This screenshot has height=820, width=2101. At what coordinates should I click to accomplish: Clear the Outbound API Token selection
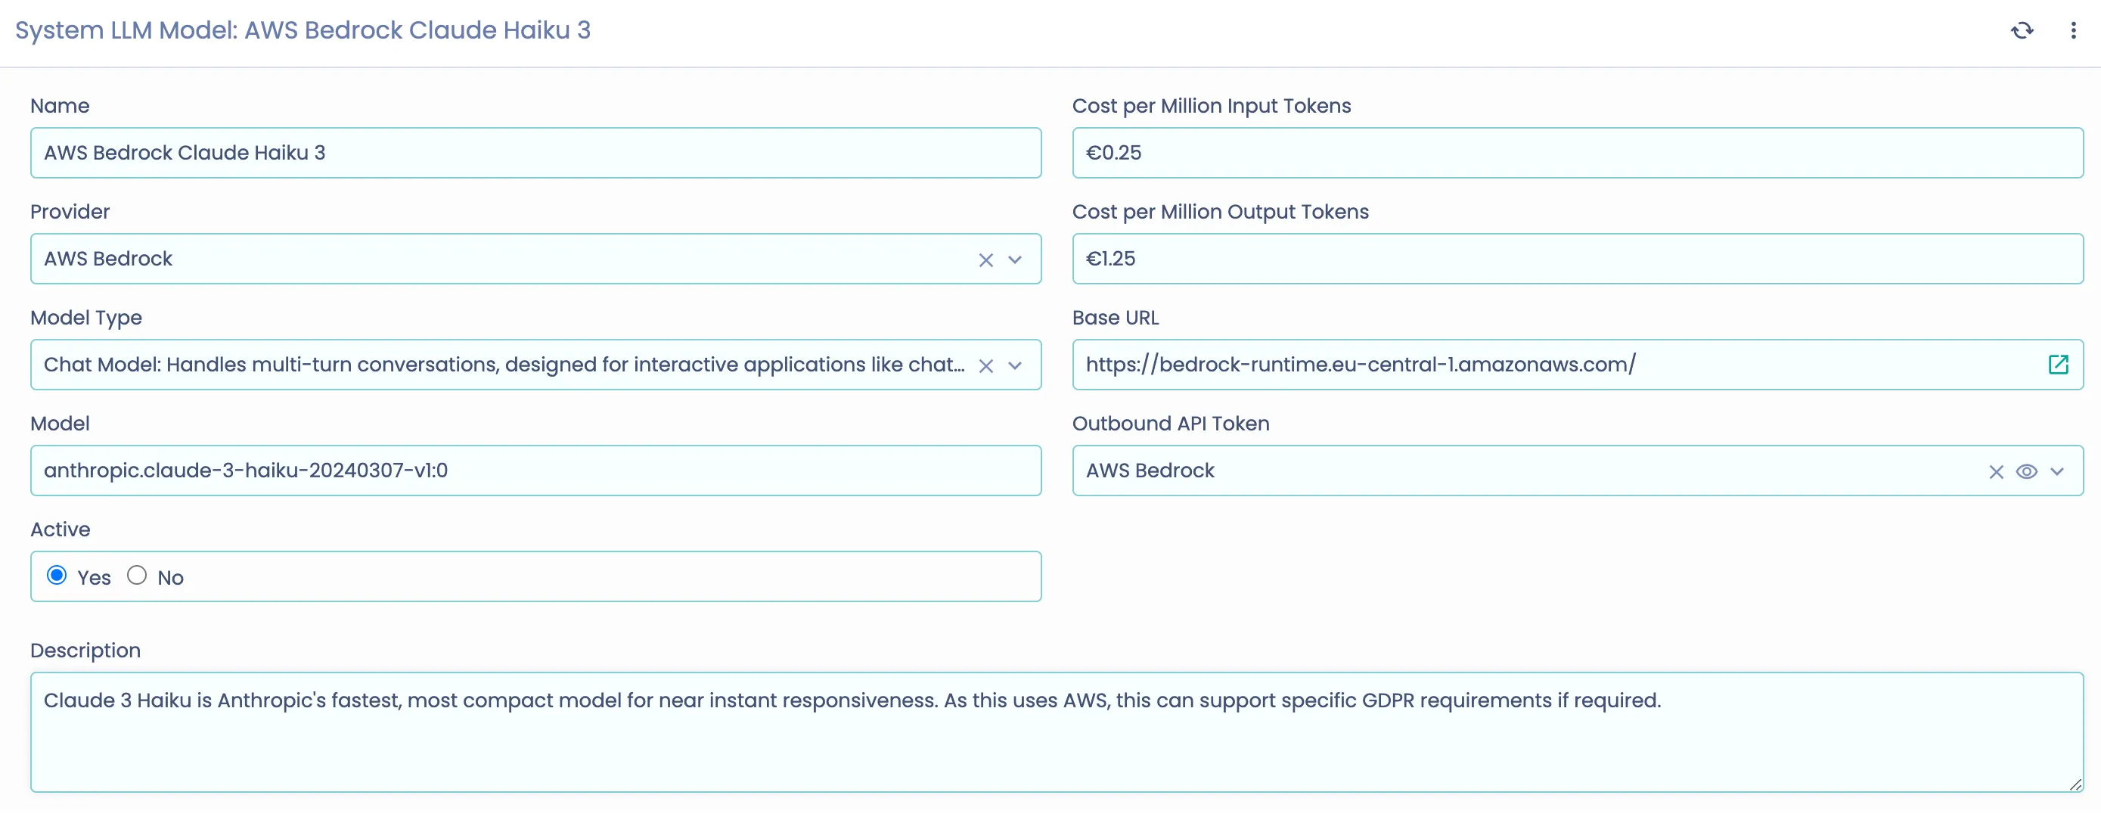(x=1997, y=473)
